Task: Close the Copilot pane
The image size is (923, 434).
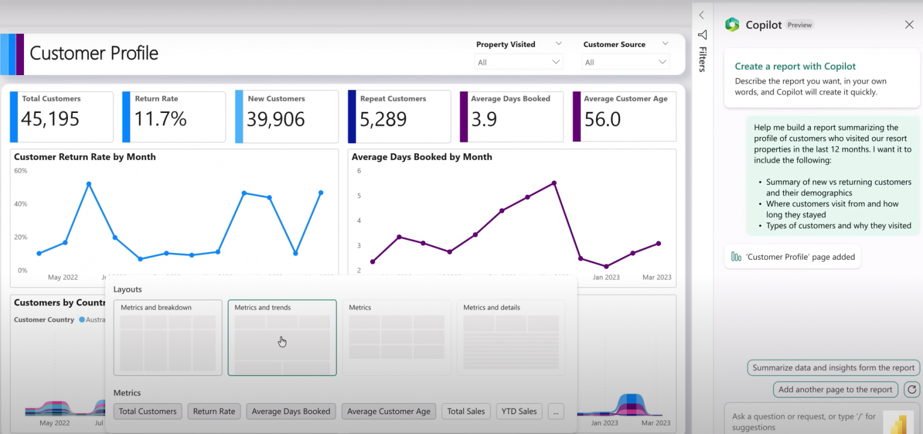Action: click(x=909, y=25)
